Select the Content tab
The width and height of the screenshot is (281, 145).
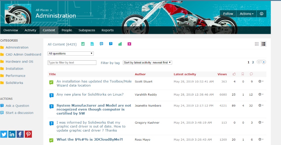49,30
